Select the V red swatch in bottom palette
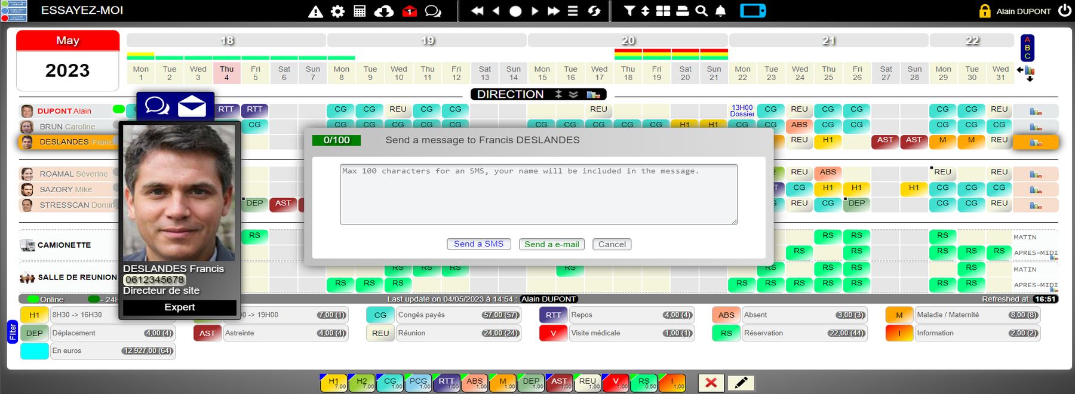1075x394 pixels. point(616,383)
